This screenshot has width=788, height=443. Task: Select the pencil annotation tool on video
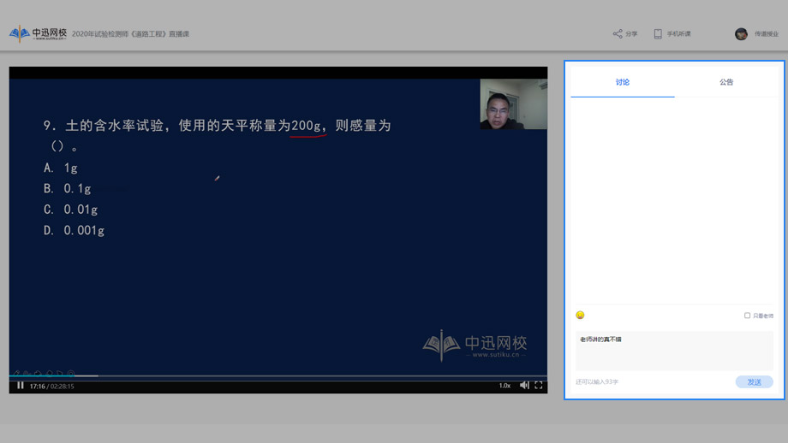coord(17,374)
